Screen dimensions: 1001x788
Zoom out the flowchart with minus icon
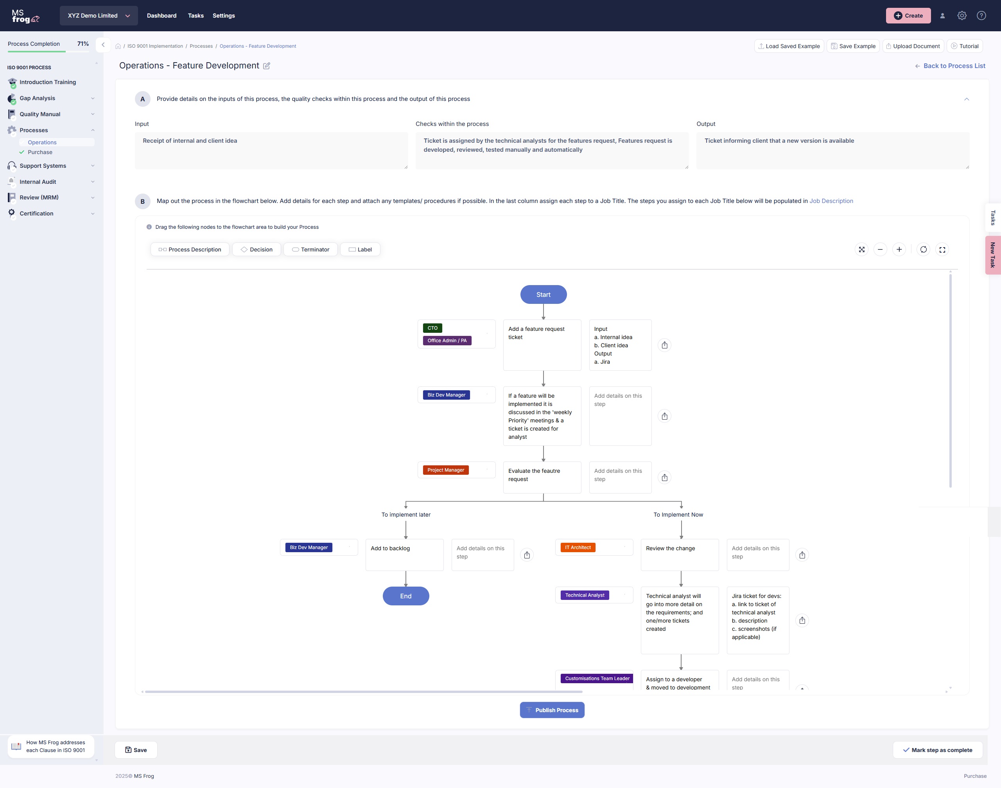pos(880,250)
